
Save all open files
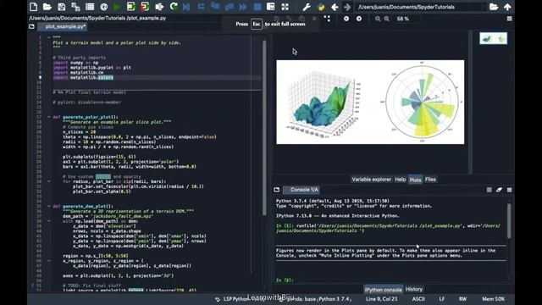tap(75, 7)
